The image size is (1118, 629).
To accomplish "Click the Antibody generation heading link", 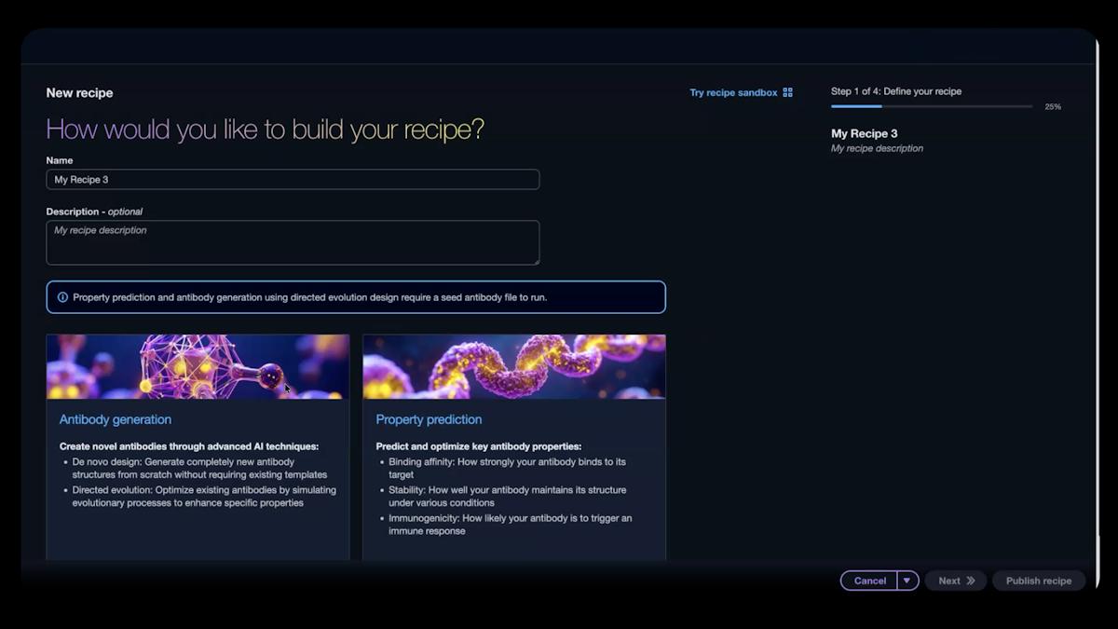I will 115,419.
